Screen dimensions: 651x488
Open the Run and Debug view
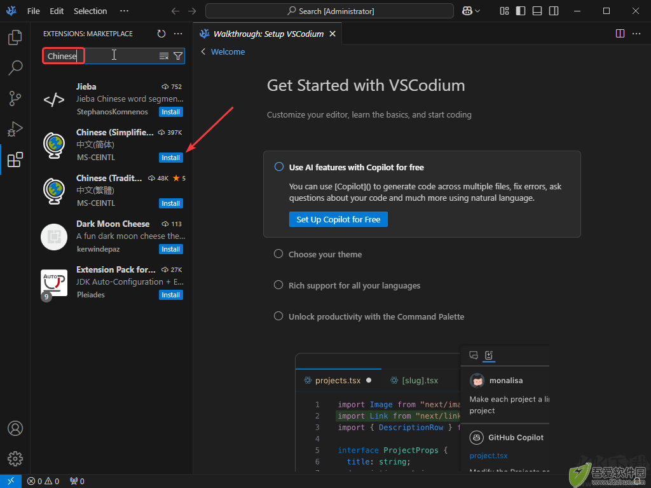pos(15,129)
